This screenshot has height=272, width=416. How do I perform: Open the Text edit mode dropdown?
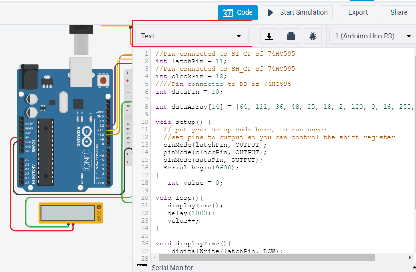point(192,36)
